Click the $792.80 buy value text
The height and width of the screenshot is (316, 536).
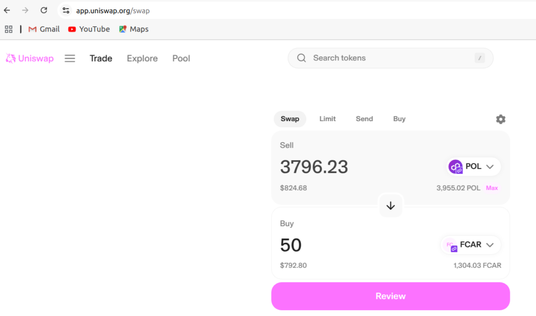pos(293,265)
